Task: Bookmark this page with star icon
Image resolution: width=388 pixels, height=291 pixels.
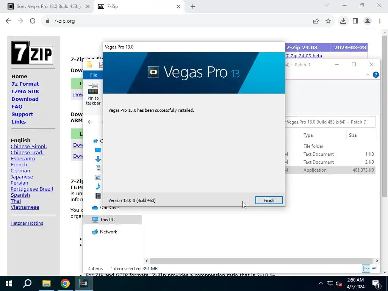Action: point(328,21)
